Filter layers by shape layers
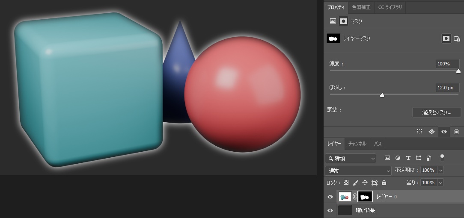 click(418, 158)
